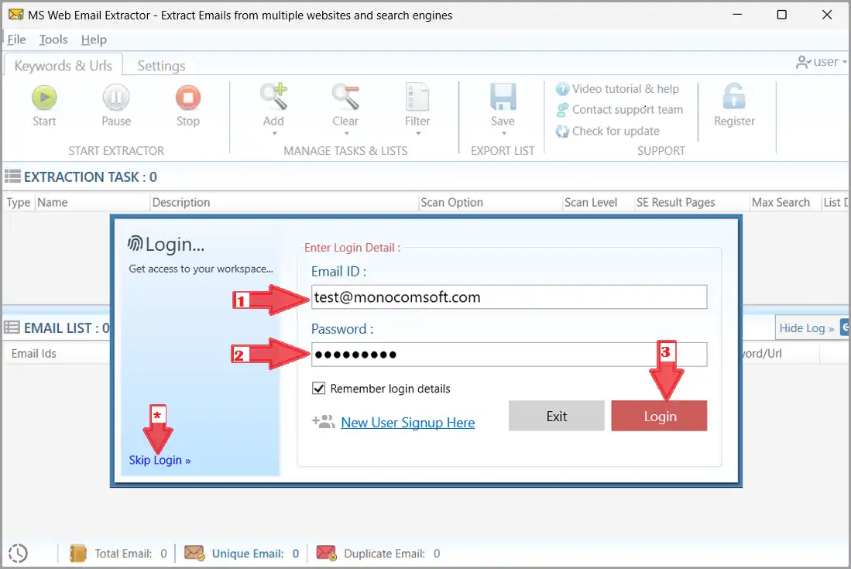Screen dimensions: 851x569
Task: Focus the Password input field
Action: 509,355
